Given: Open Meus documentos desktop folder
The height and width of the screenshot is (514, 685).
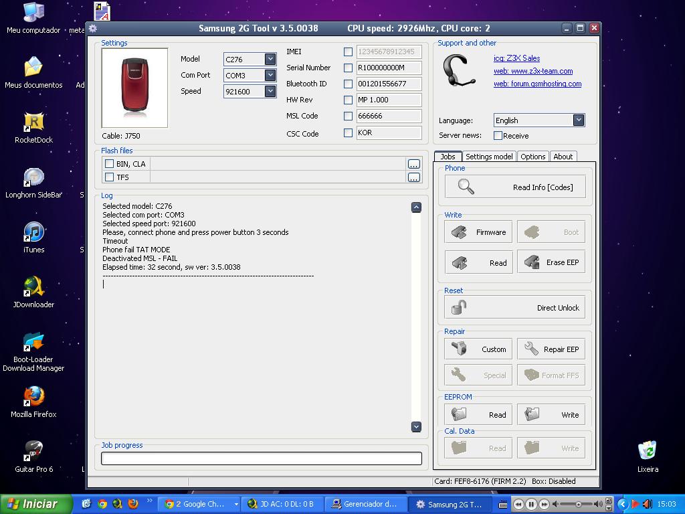Looking at the screenshot, I should 33,72.
